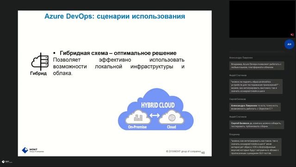
Task: Select the black presenter video thumbnail
Action: [x=262, y=19]
